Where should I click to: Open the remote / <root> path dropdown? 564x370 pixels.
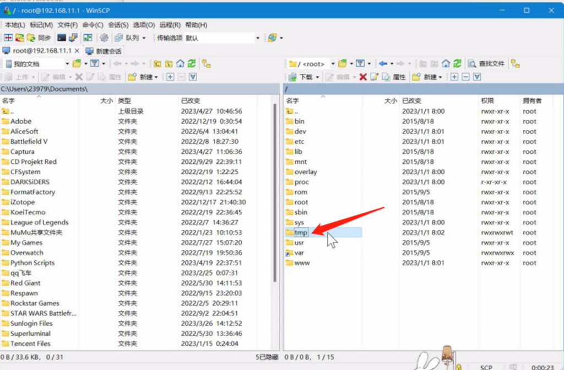333,64
